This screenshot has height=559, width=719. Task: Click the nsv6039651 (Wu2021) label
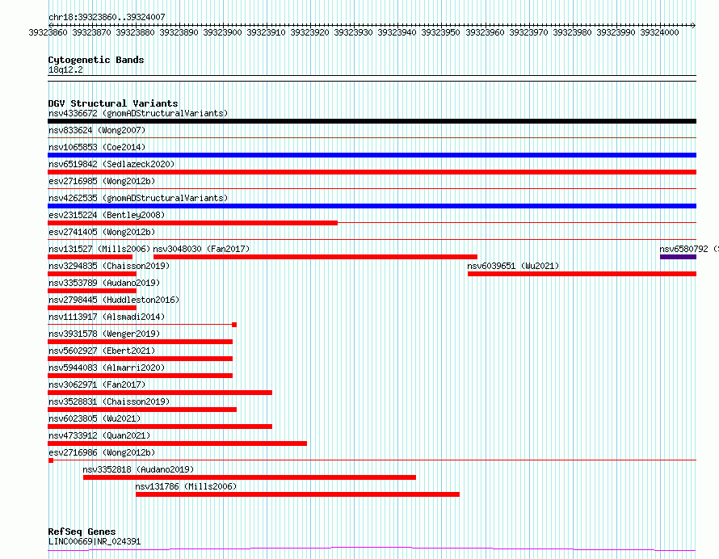click(x=513, y=266)
